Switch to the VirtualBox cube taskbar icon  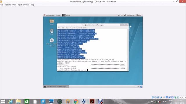coord(84,101)
